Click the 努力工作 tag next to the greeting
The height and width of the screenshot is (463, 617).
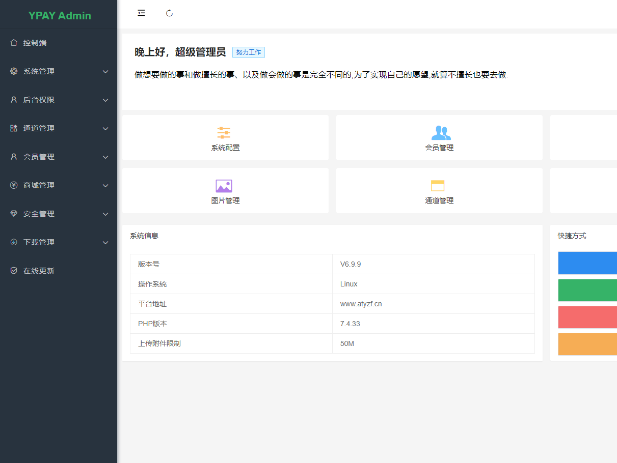(248, 52)
